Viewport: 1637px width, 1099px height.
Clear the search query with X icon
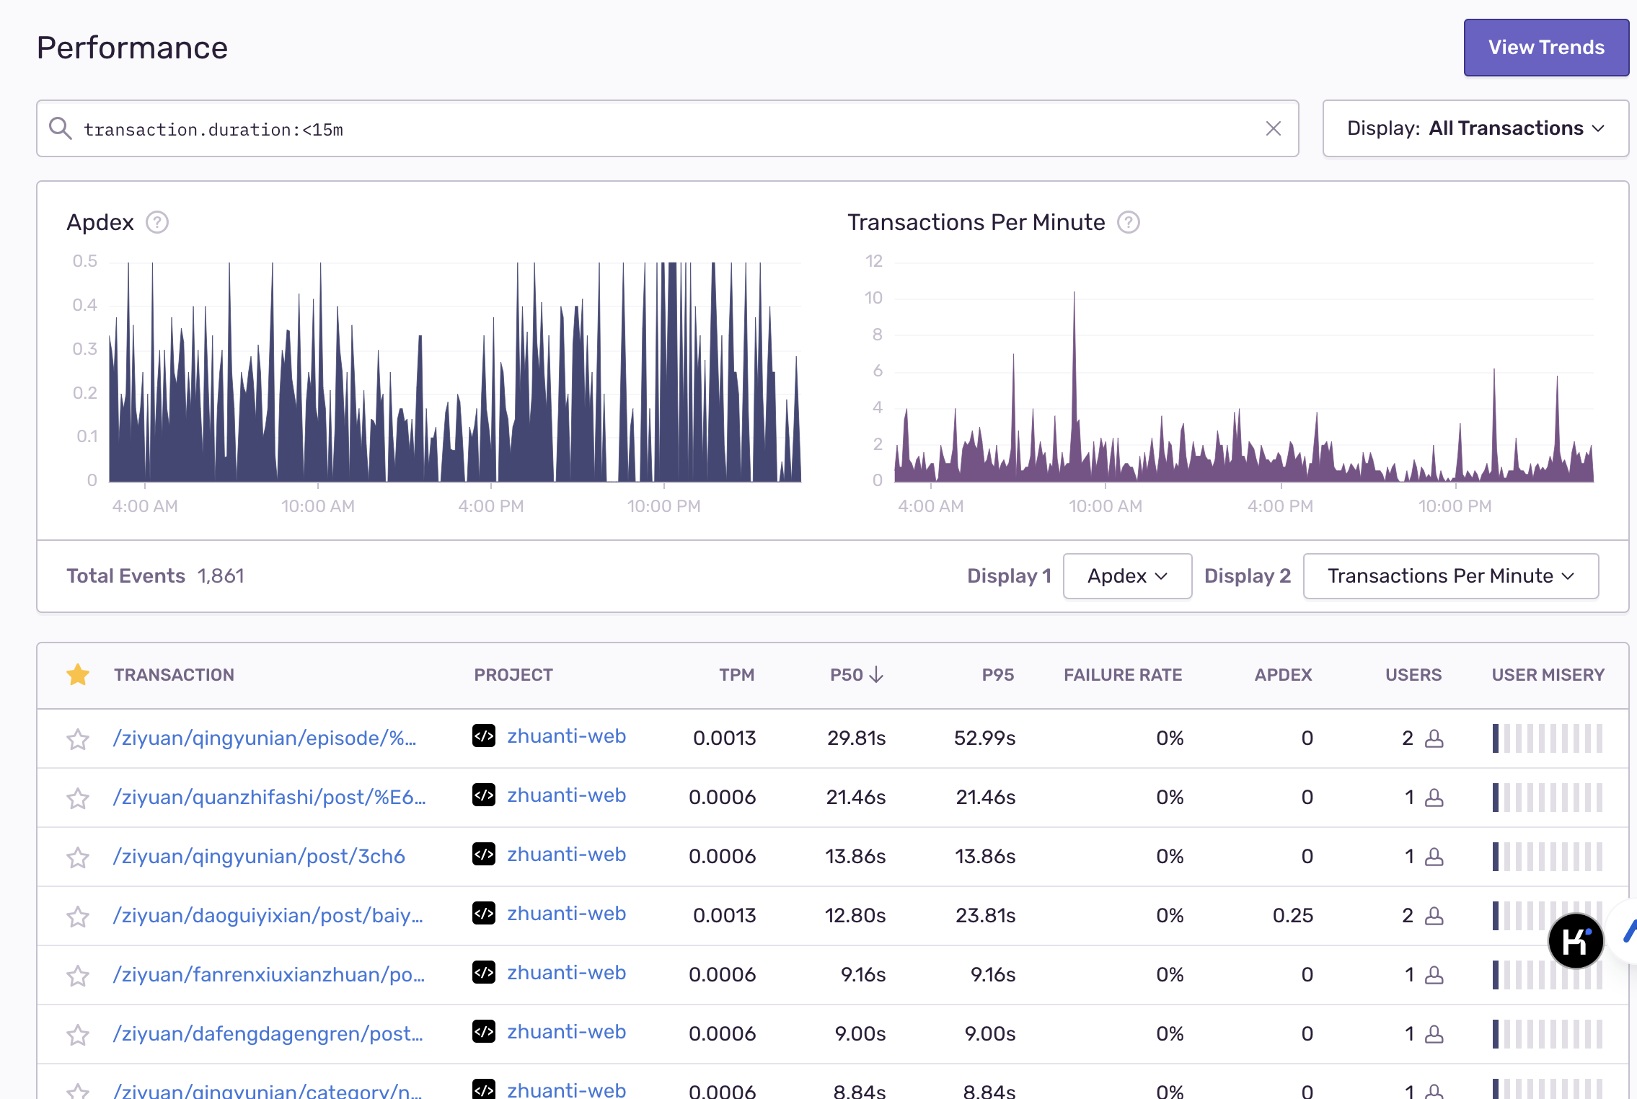coord(1273,129)
